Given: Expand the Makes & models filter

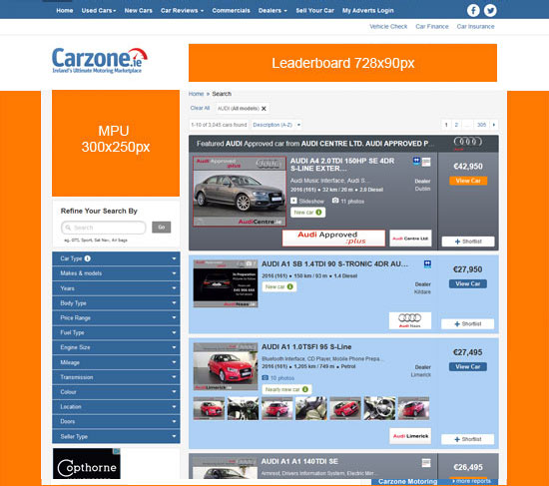Looking at the screenshot, I should click(x=116, y=273).
